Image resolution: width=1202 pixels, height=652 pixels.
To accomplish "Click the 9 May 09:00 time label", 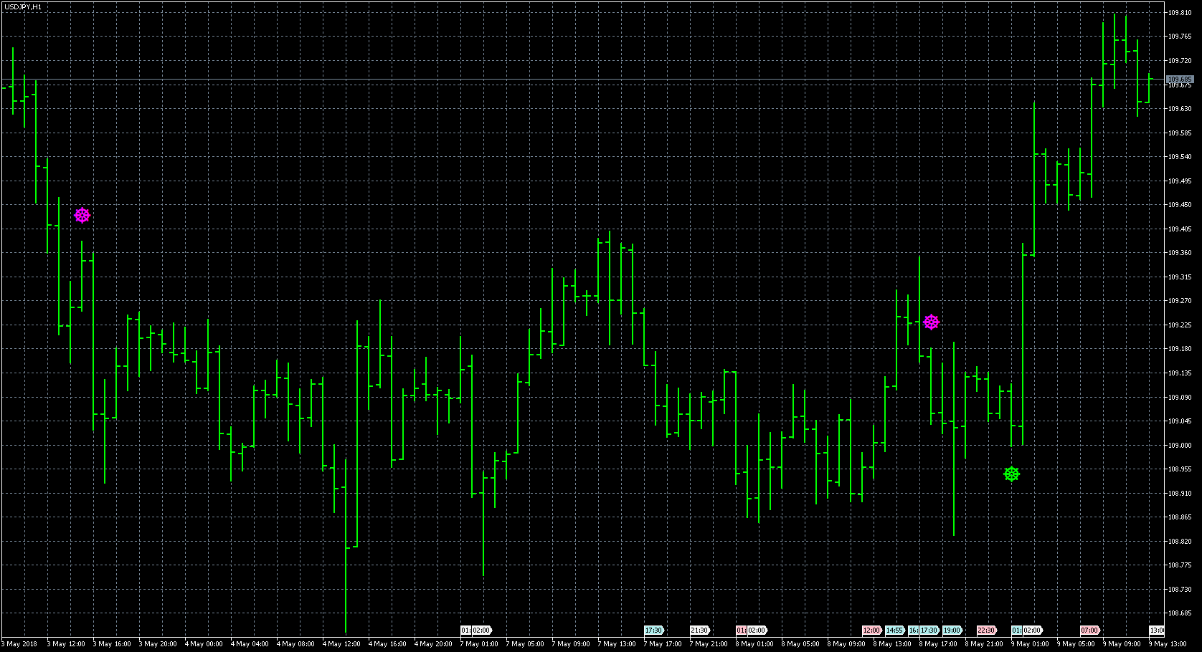I will (1122, 643).
